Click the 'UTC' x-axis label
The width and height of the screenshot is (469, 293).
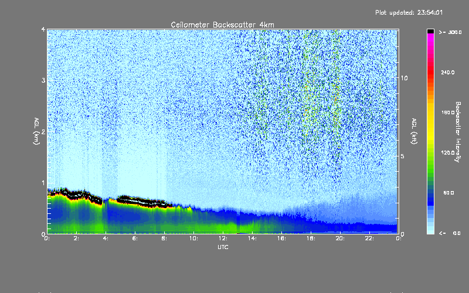(223, 247)
